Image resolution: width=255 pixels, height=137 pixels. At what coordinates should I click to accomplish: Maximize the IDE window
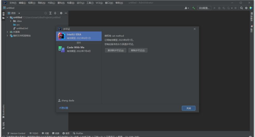tap(241, 3)
